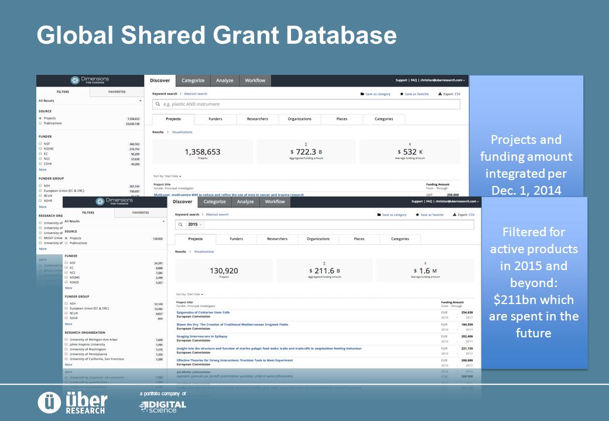The image size is (609, 421).
Task: Click the star icon for Save as favorite, back window
Action: (402, 94)
